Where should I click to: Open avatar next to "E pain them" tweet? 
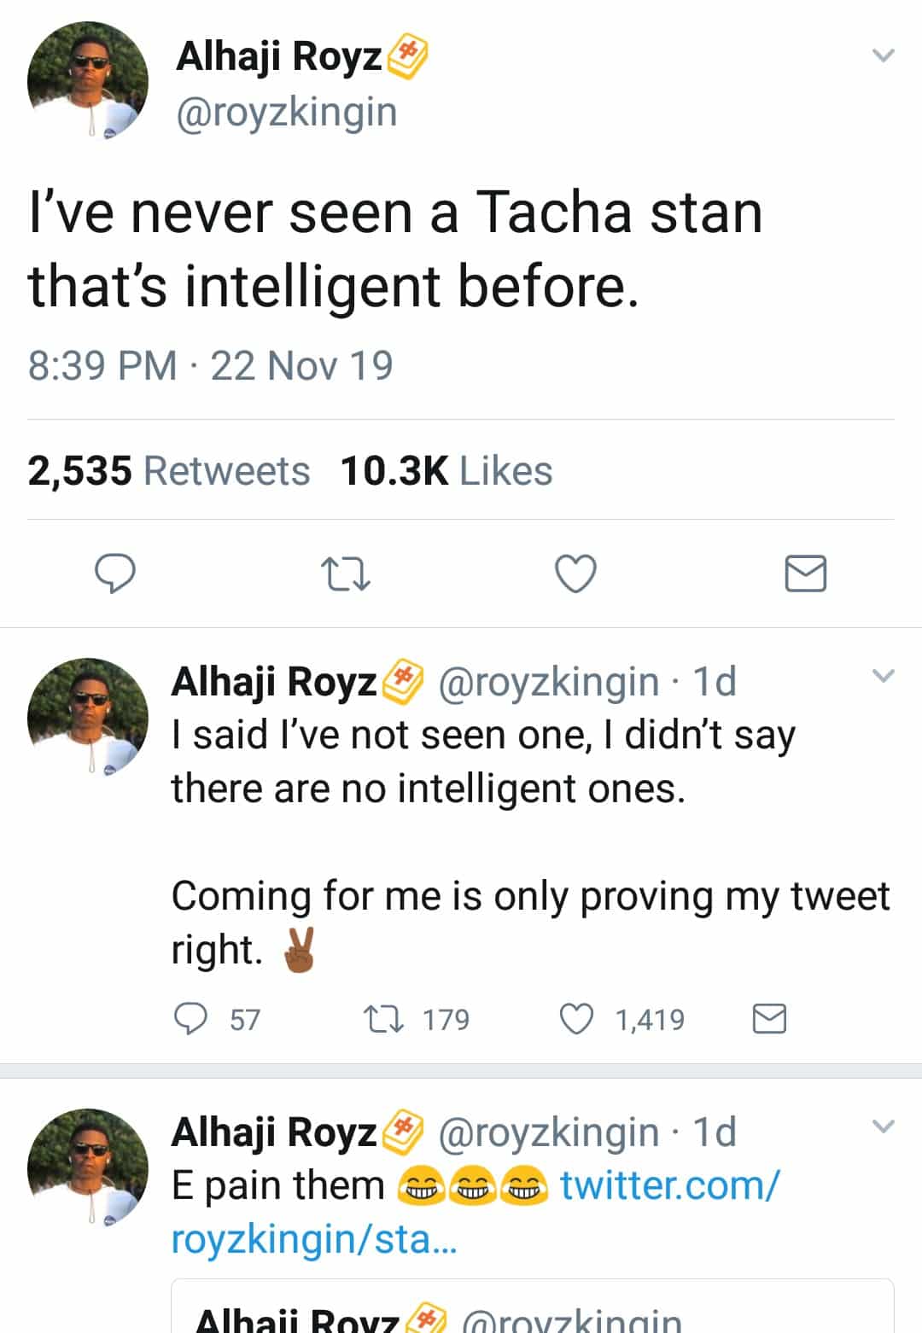[x=87, y=1167]
